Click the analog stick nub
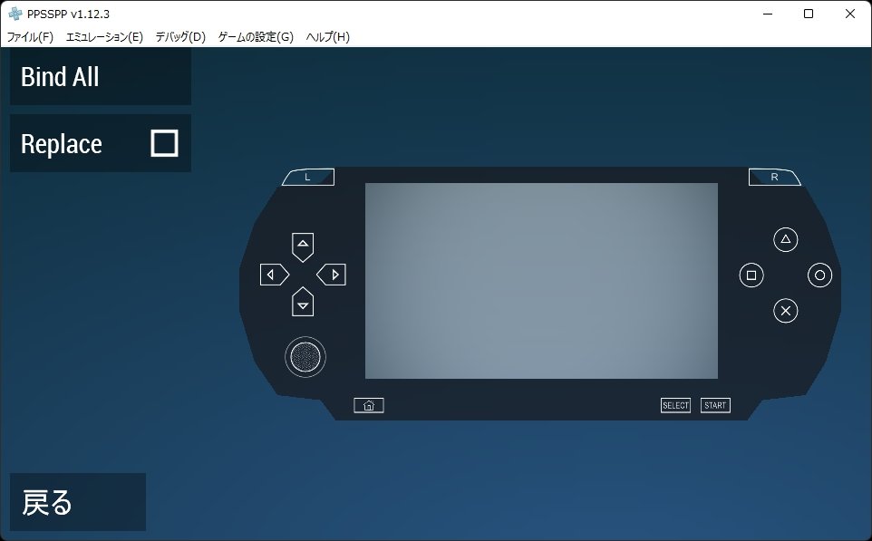872x541 pixels. 305,357
